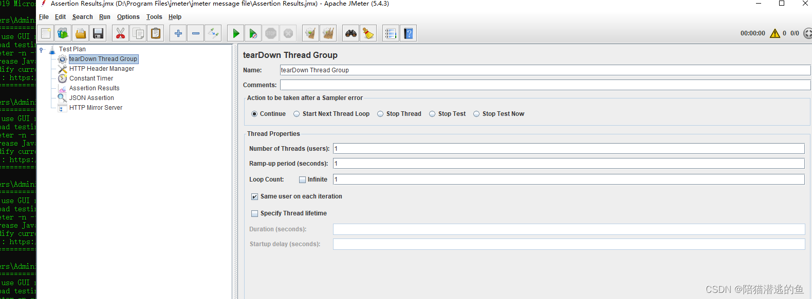812x299 pixels.
Task: Click the New test plan icon
Action: (46, 33)
